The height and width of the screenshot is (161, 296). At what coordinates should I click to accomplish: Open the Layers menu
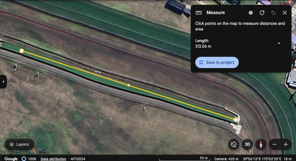[x=19, y=144]
